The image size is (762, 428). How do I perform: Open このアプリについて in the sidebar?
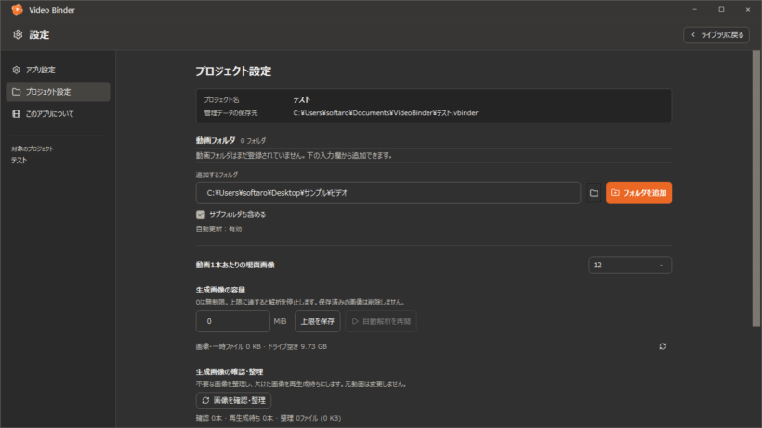point(58,114)
